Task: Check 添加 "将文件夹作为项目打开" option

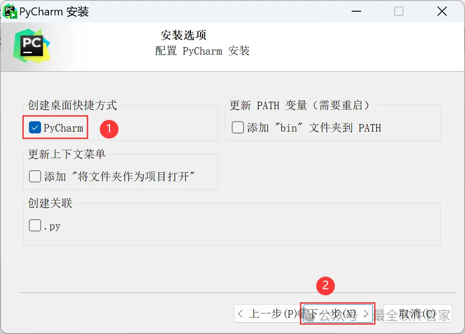Action: point(35,176)
